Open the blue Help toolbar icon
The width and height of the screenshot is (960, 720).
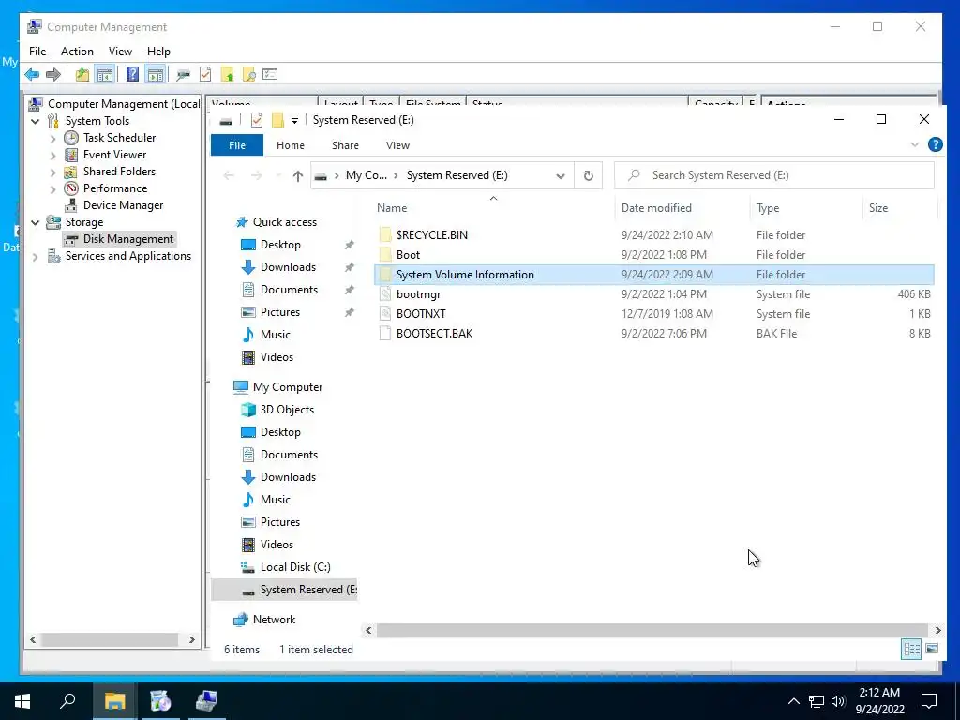[x=132, y=75]
